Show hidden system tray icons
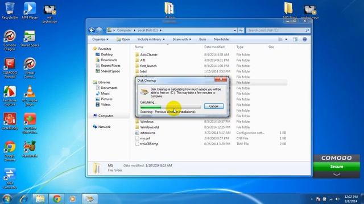Screen dimensions: 364x204 tap(312, 199)
